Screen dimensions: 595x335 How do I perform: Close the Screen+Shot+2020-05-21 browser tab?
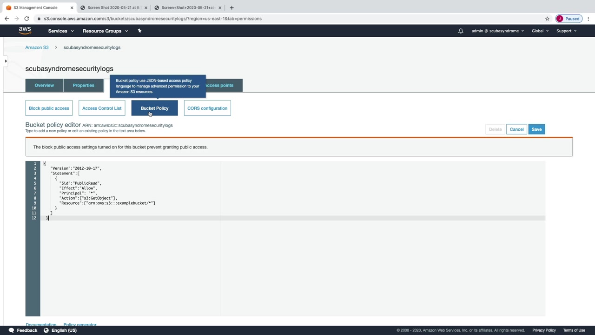point(220,7)
